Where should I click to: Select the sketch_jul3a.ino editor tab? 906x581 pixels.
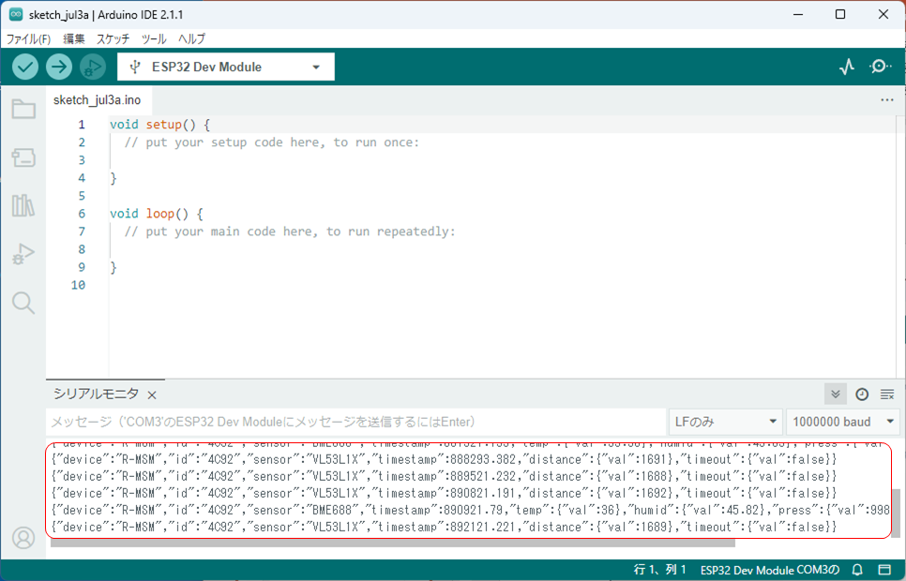[98, 100]
